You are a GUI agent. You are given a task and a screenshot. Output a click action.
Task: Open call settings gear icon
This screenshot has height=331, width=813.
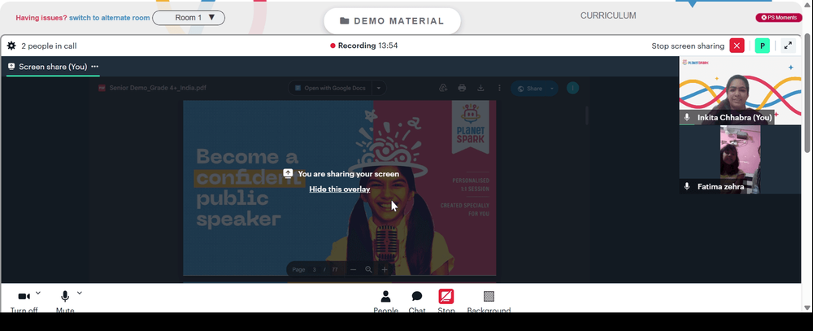pos(11,46)
